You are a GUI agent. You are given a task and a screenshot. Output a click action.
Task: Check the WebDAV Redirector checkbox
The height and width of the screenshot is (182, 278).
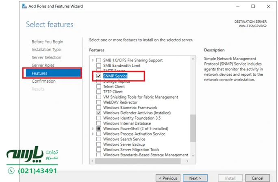(99, 102)
